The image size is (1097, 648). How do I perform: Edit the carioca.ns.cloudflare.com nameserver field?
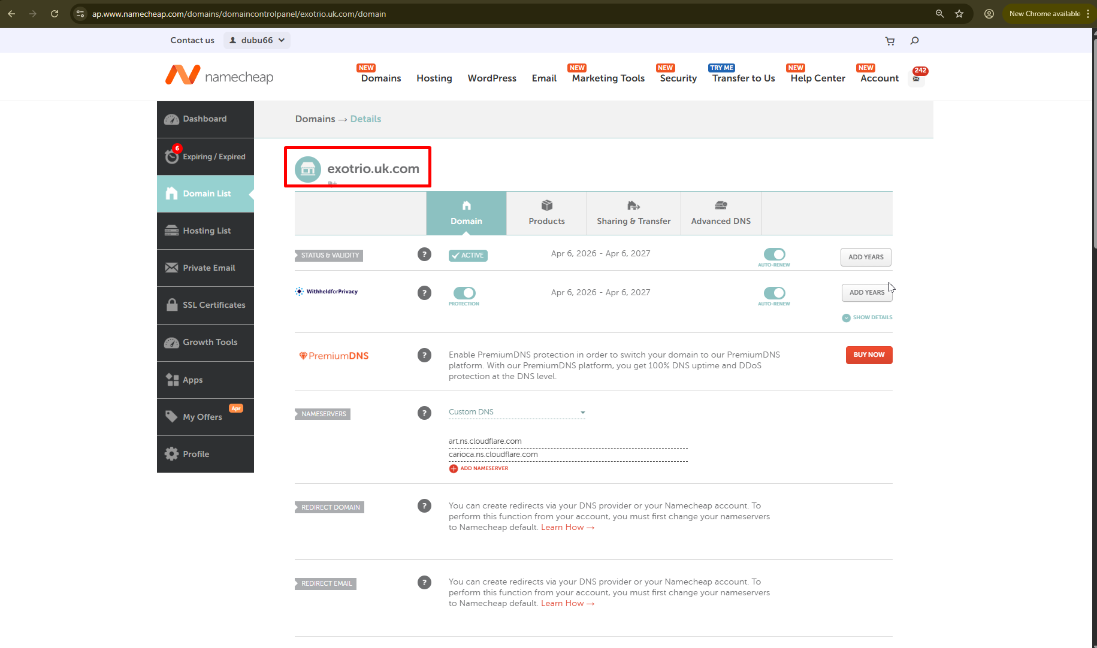coord(568,455)
